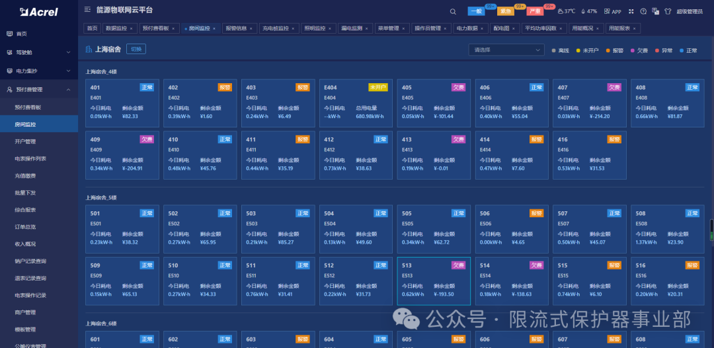Open room 513 card
This screenshot has height=348, width=714.
[x=433, y=281]
